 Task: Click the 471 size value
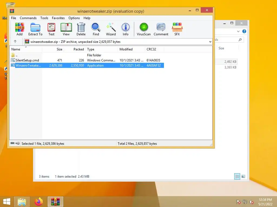pos(60,60)
